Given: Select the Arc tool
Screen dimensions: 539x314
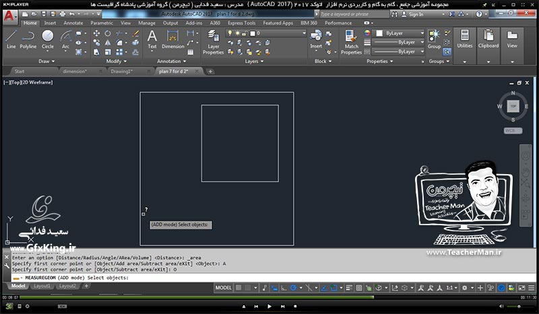Looking at the screenshot, I should click(x=65, y=39).
